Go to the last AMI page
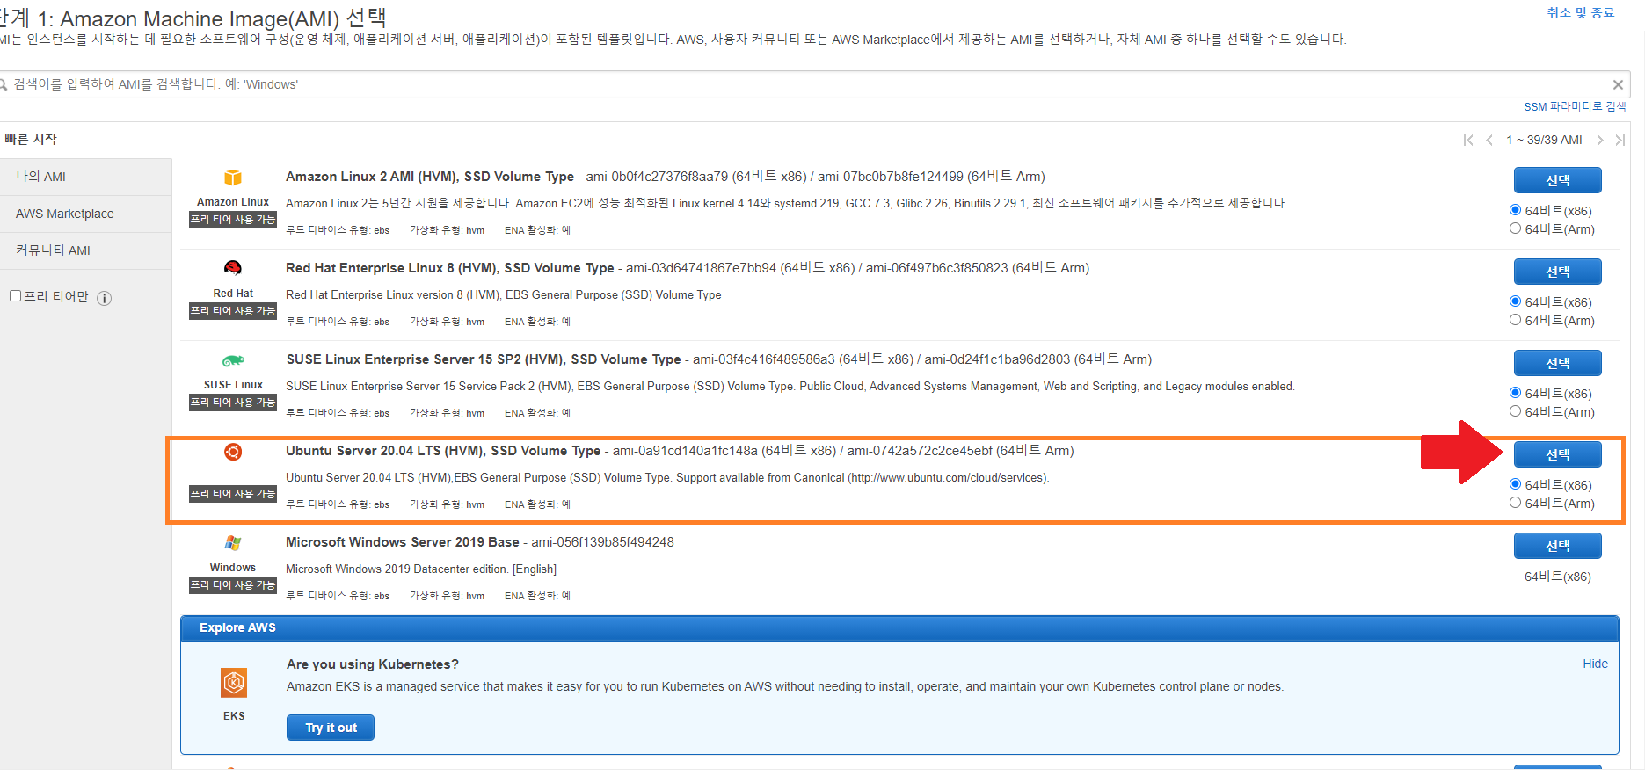This screenshot has width=1645, height=776. 1620,141
